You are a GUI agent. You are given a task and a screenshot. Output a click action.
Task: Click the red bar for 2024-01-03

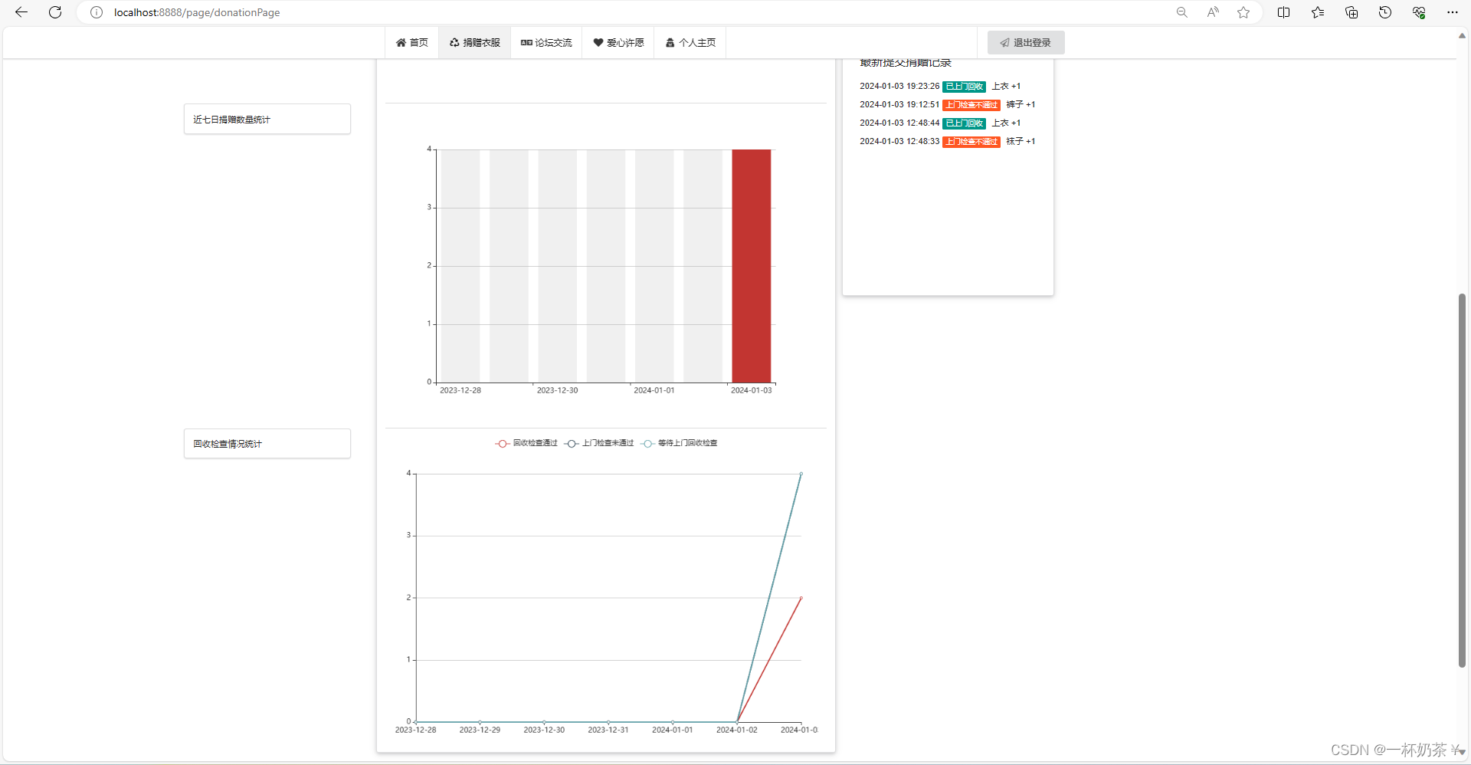[x=752, y=266]
